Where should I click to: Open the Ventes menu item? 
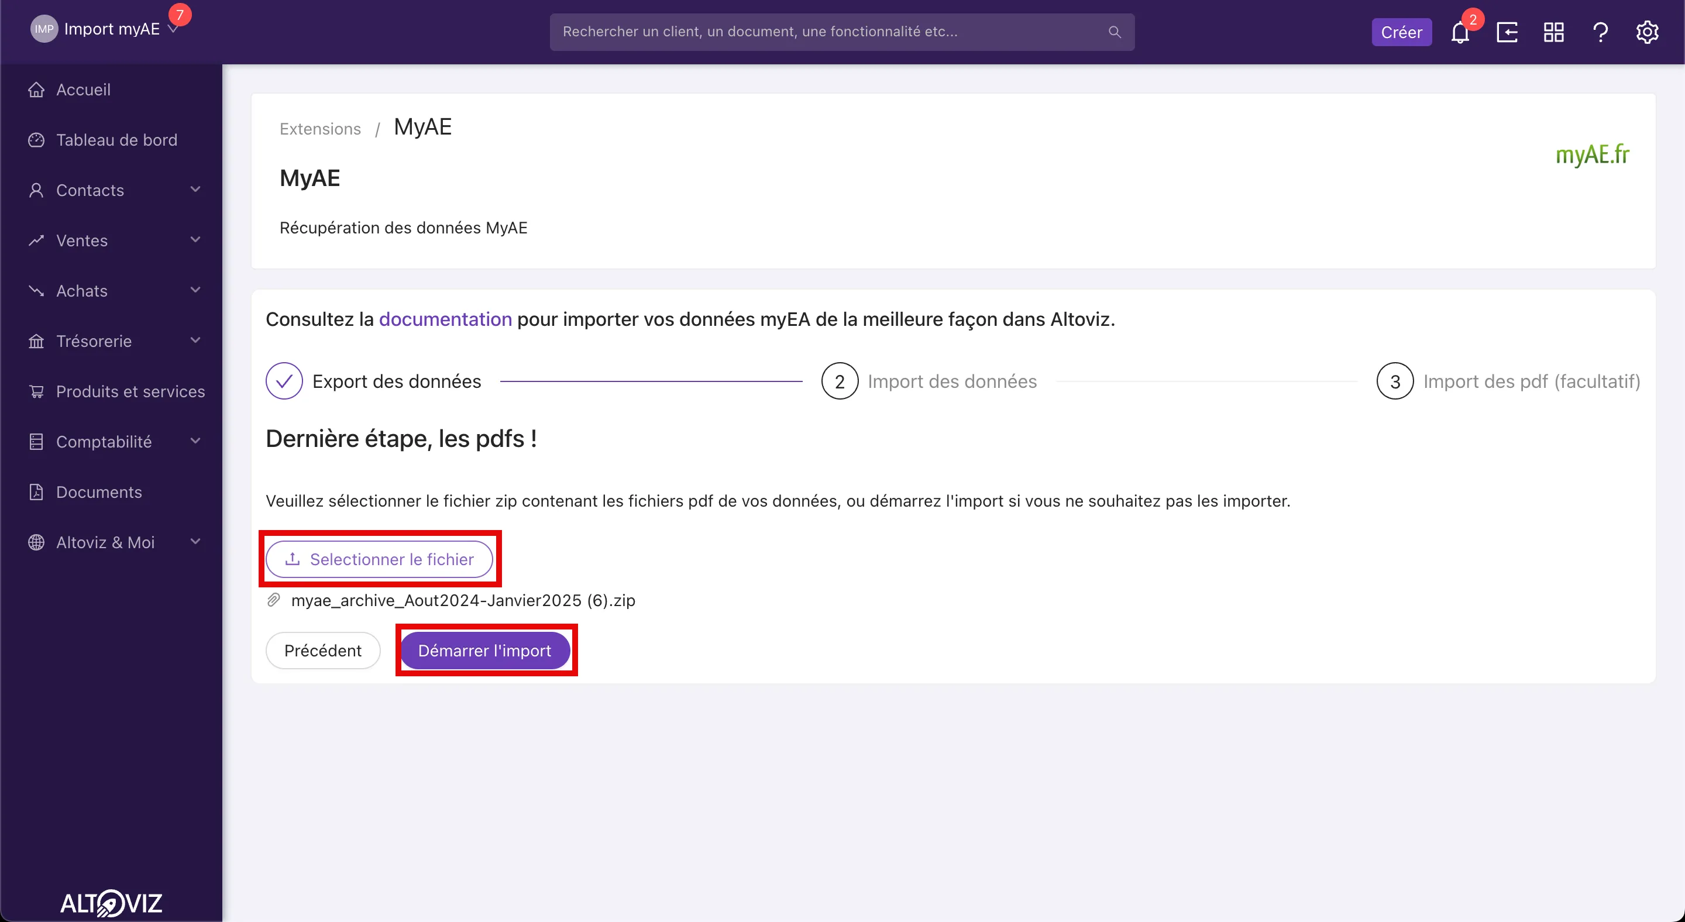(82, 240)
